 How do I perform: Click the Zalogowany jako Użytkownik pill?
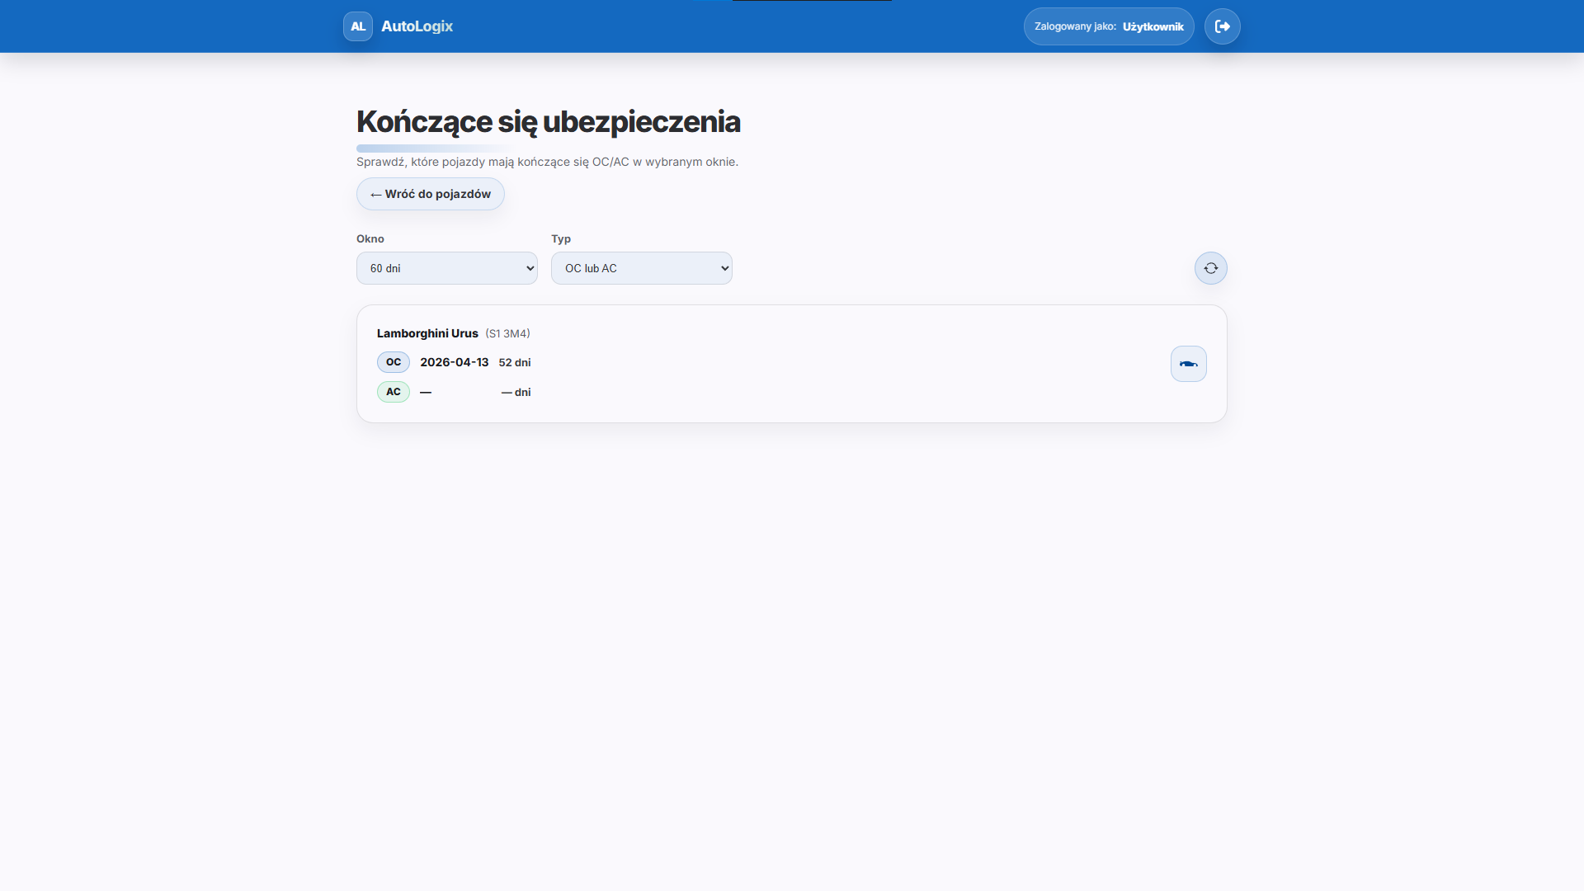1109,26
